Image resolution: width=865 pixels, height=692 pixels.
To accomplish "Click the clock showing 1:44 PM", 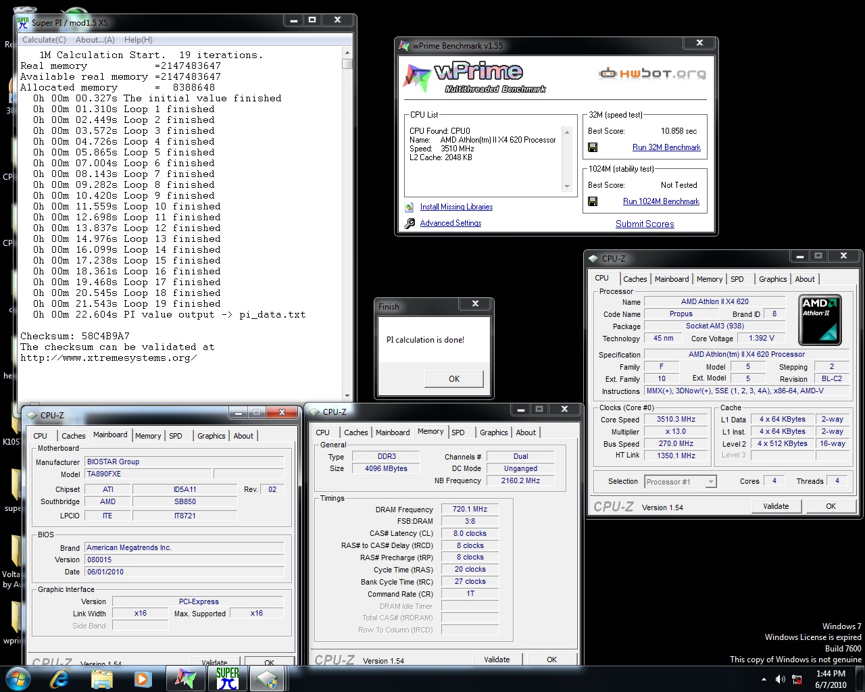I will click(831, 674).
